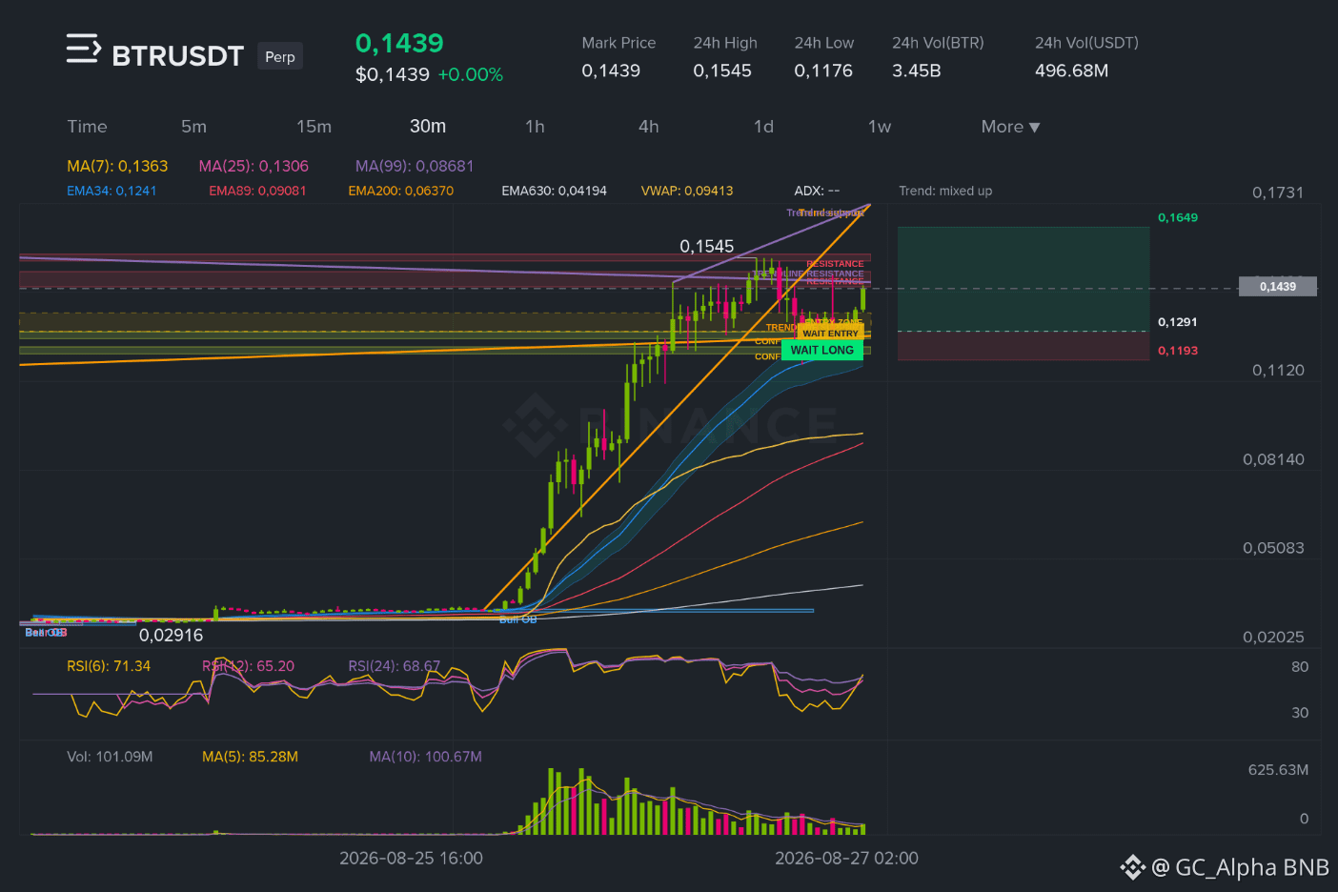1338x892 pixels.
Task: Open the BTRUSDT symbol list menu icon
Action: (x=83, y=49)
